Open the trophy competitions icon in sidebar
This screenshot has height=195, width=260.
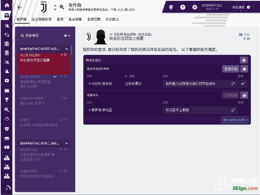click(x=7, y=100)
